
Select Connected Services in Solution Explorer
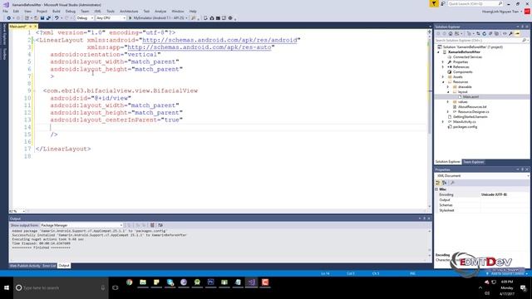click(467, 57)
